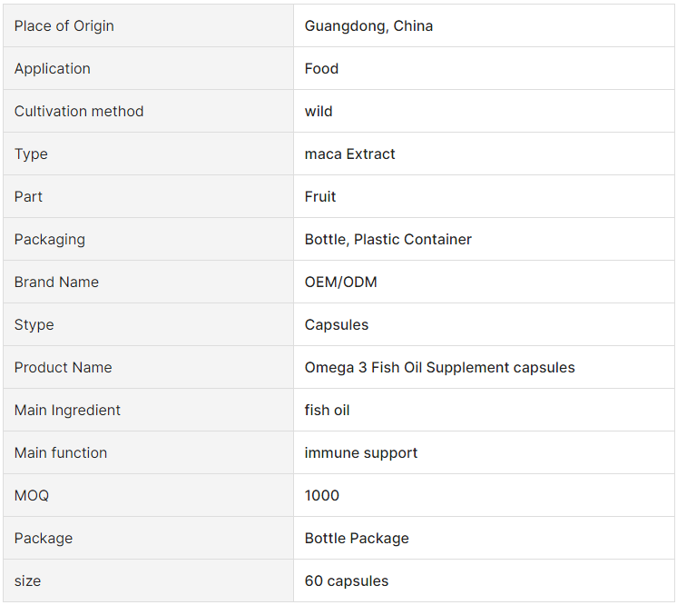Screen dimensions: 677x605
Task: Select the 'wild' cultivation value
Action: click(319, 112)
